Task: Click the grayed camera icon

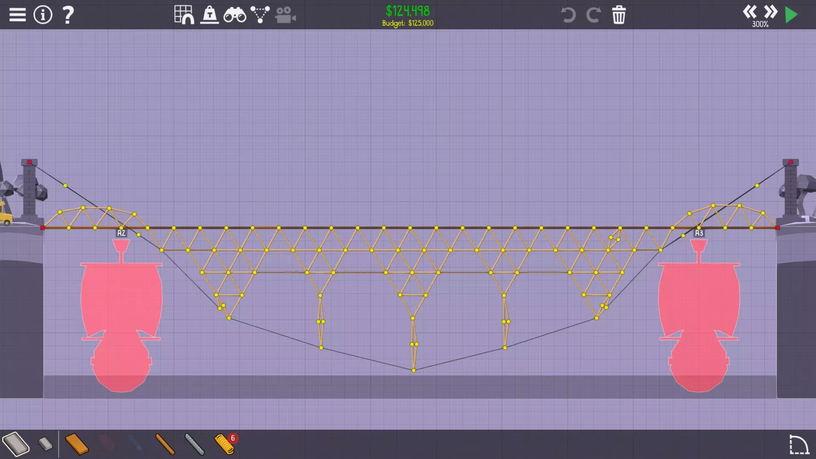Action: [285, 15]
